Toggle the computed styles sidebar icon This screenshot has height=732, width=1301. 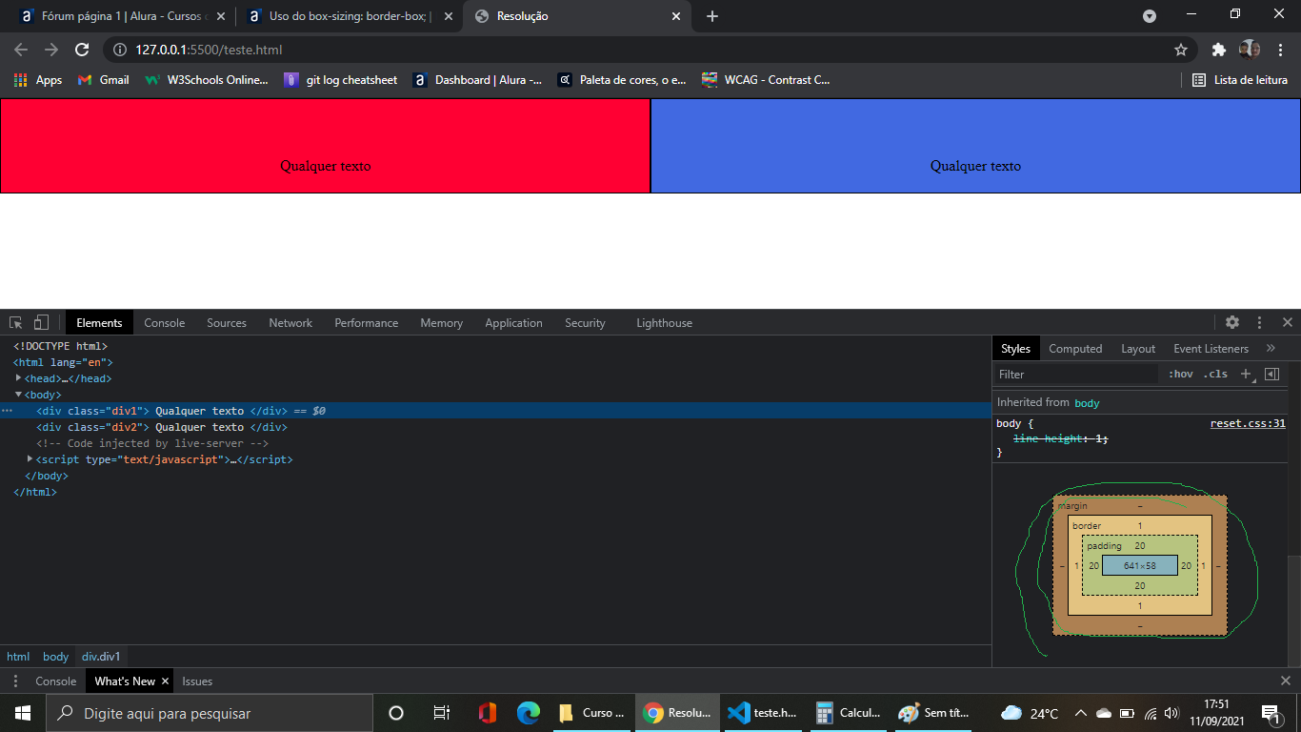[x=1271, y=374]
